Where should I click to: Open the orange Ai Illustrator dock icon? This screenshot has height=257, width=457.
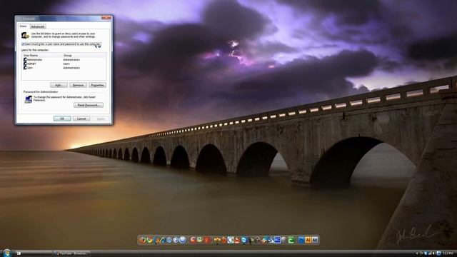pyautogui.click(x=308, y=240)
